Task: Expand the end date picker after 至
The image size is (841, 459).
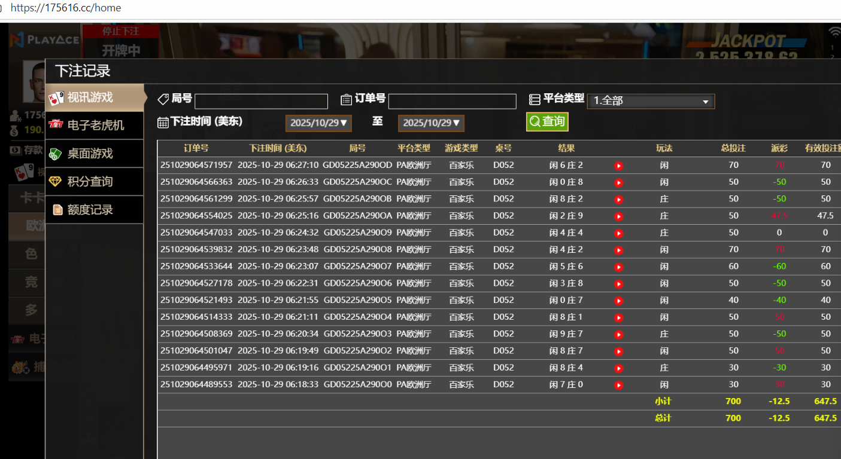Action: pos(431,123)
